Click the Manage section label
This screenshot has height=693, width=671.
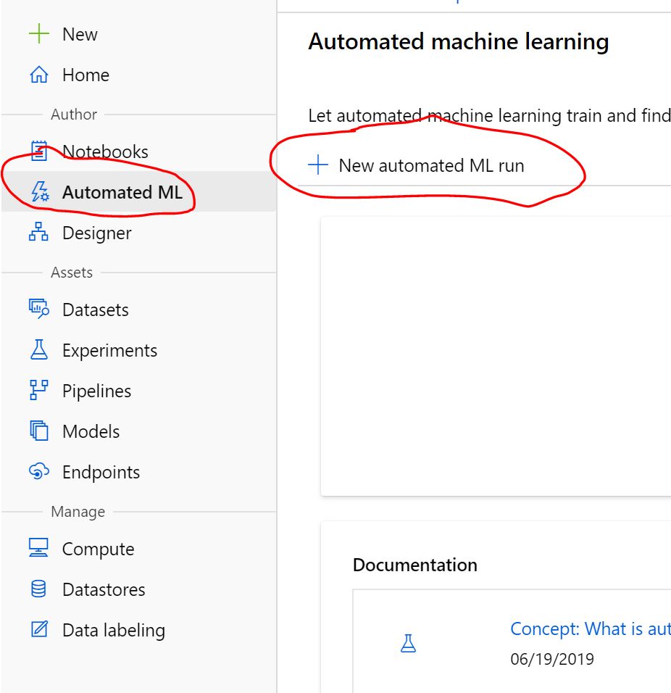point(78,512)
